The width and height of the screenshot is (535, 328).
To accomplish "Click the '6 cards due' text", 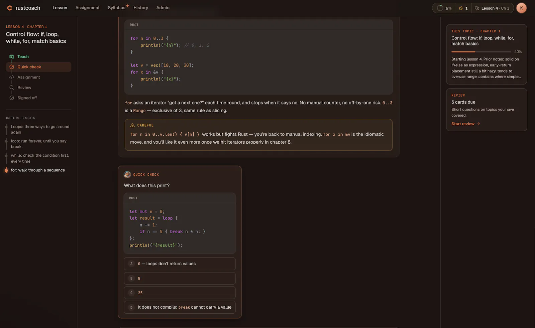I will point(463,102).
